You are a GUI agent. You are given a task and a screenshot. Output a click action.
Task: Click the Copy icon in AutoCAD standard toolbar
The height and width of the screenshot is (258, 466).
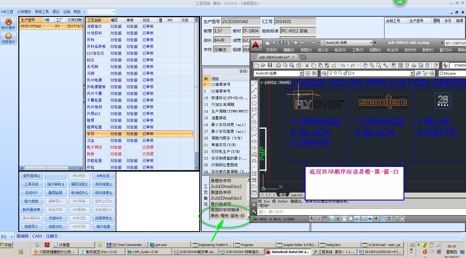pyautogui.click(x=314, y=65)
